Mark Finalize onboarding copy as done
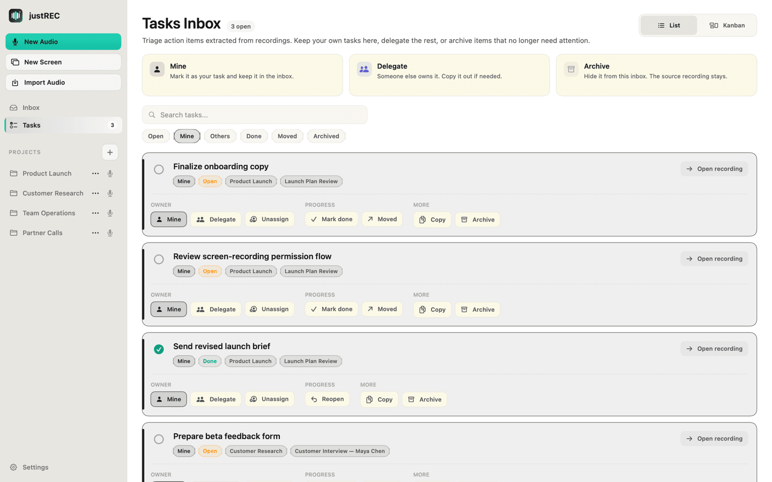 [x=331, y=220]
